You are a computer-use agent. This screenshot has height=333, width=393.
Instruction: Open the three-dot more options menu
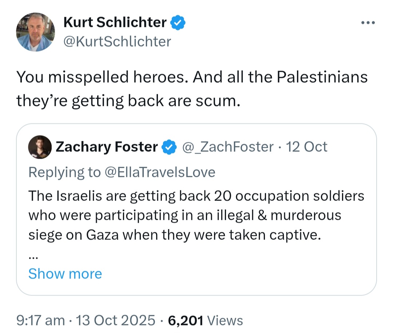(368, 23)
